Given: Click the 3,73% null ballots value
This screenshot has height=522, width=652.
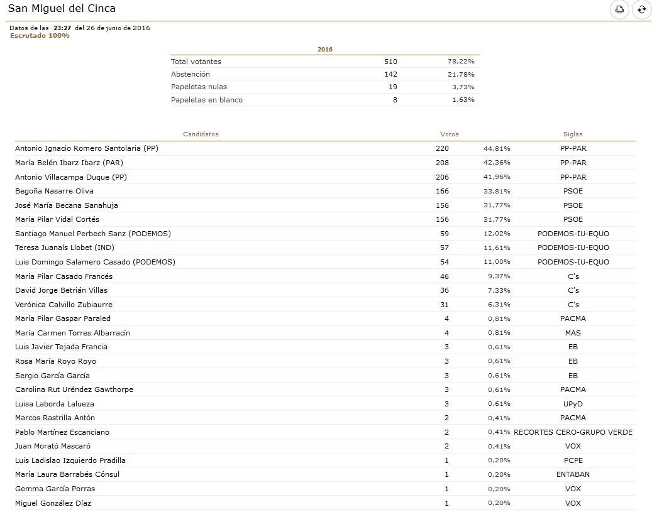Looking at the screenshot, I should click(463, 87).
